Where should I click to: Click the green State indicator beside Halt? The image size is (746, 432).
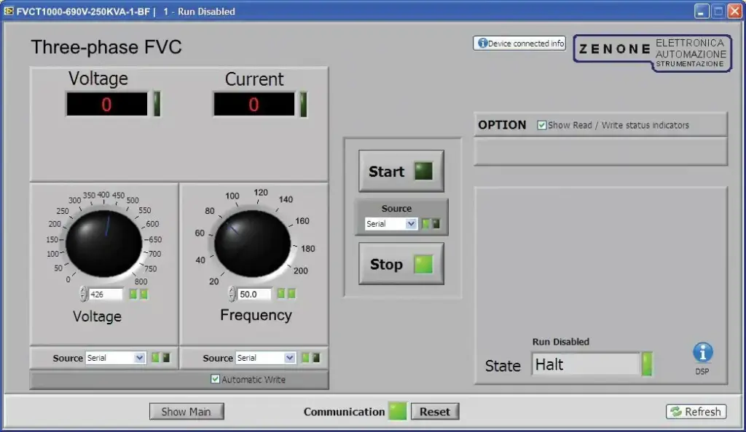(647, 364)
